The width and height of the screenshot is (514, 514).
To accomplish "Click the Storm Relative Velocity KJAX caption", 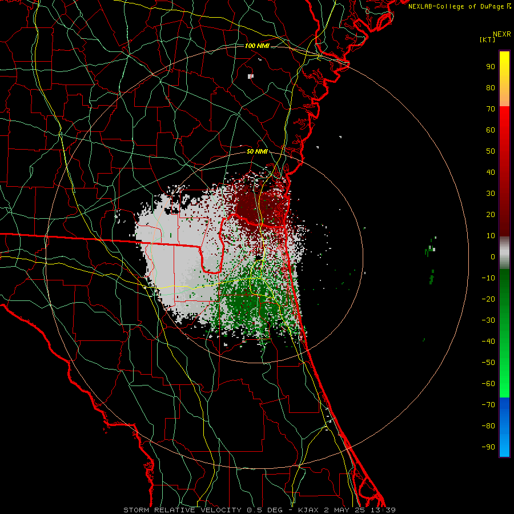I will click(259, 510).
